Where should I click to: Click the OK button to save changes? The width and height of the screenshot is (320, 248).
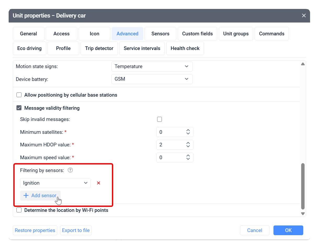pyautogui.click(x=288, y=230)
